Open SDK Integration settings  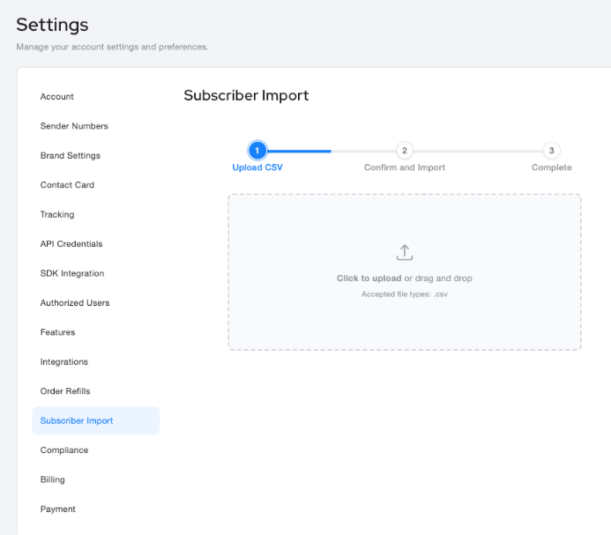72,273
